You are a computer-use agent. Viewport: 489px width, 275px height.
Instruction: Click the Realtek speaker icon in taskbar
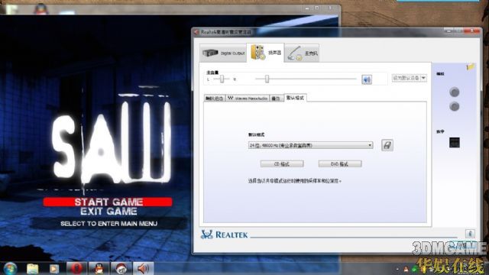143,268
